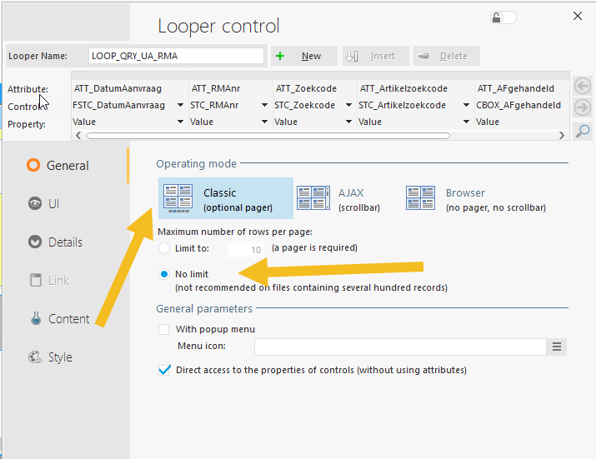Uncheck Direct access to properties checkbox
596x459 pixels.
pos(164,370)
